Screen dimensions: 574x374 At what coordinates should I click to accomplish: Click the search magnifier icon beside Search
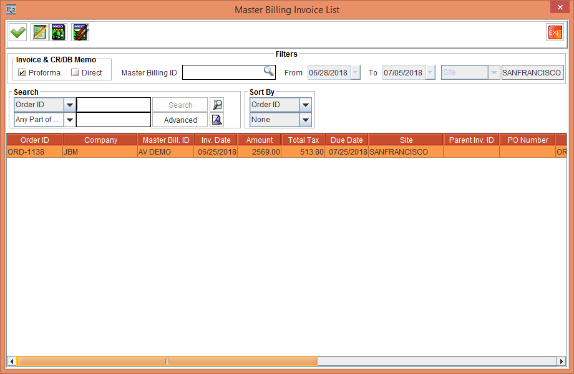click(x=216, y=105)
